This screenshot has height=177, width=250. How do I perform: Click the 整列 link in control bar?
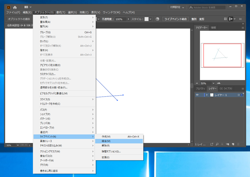(x=194, y=19)
